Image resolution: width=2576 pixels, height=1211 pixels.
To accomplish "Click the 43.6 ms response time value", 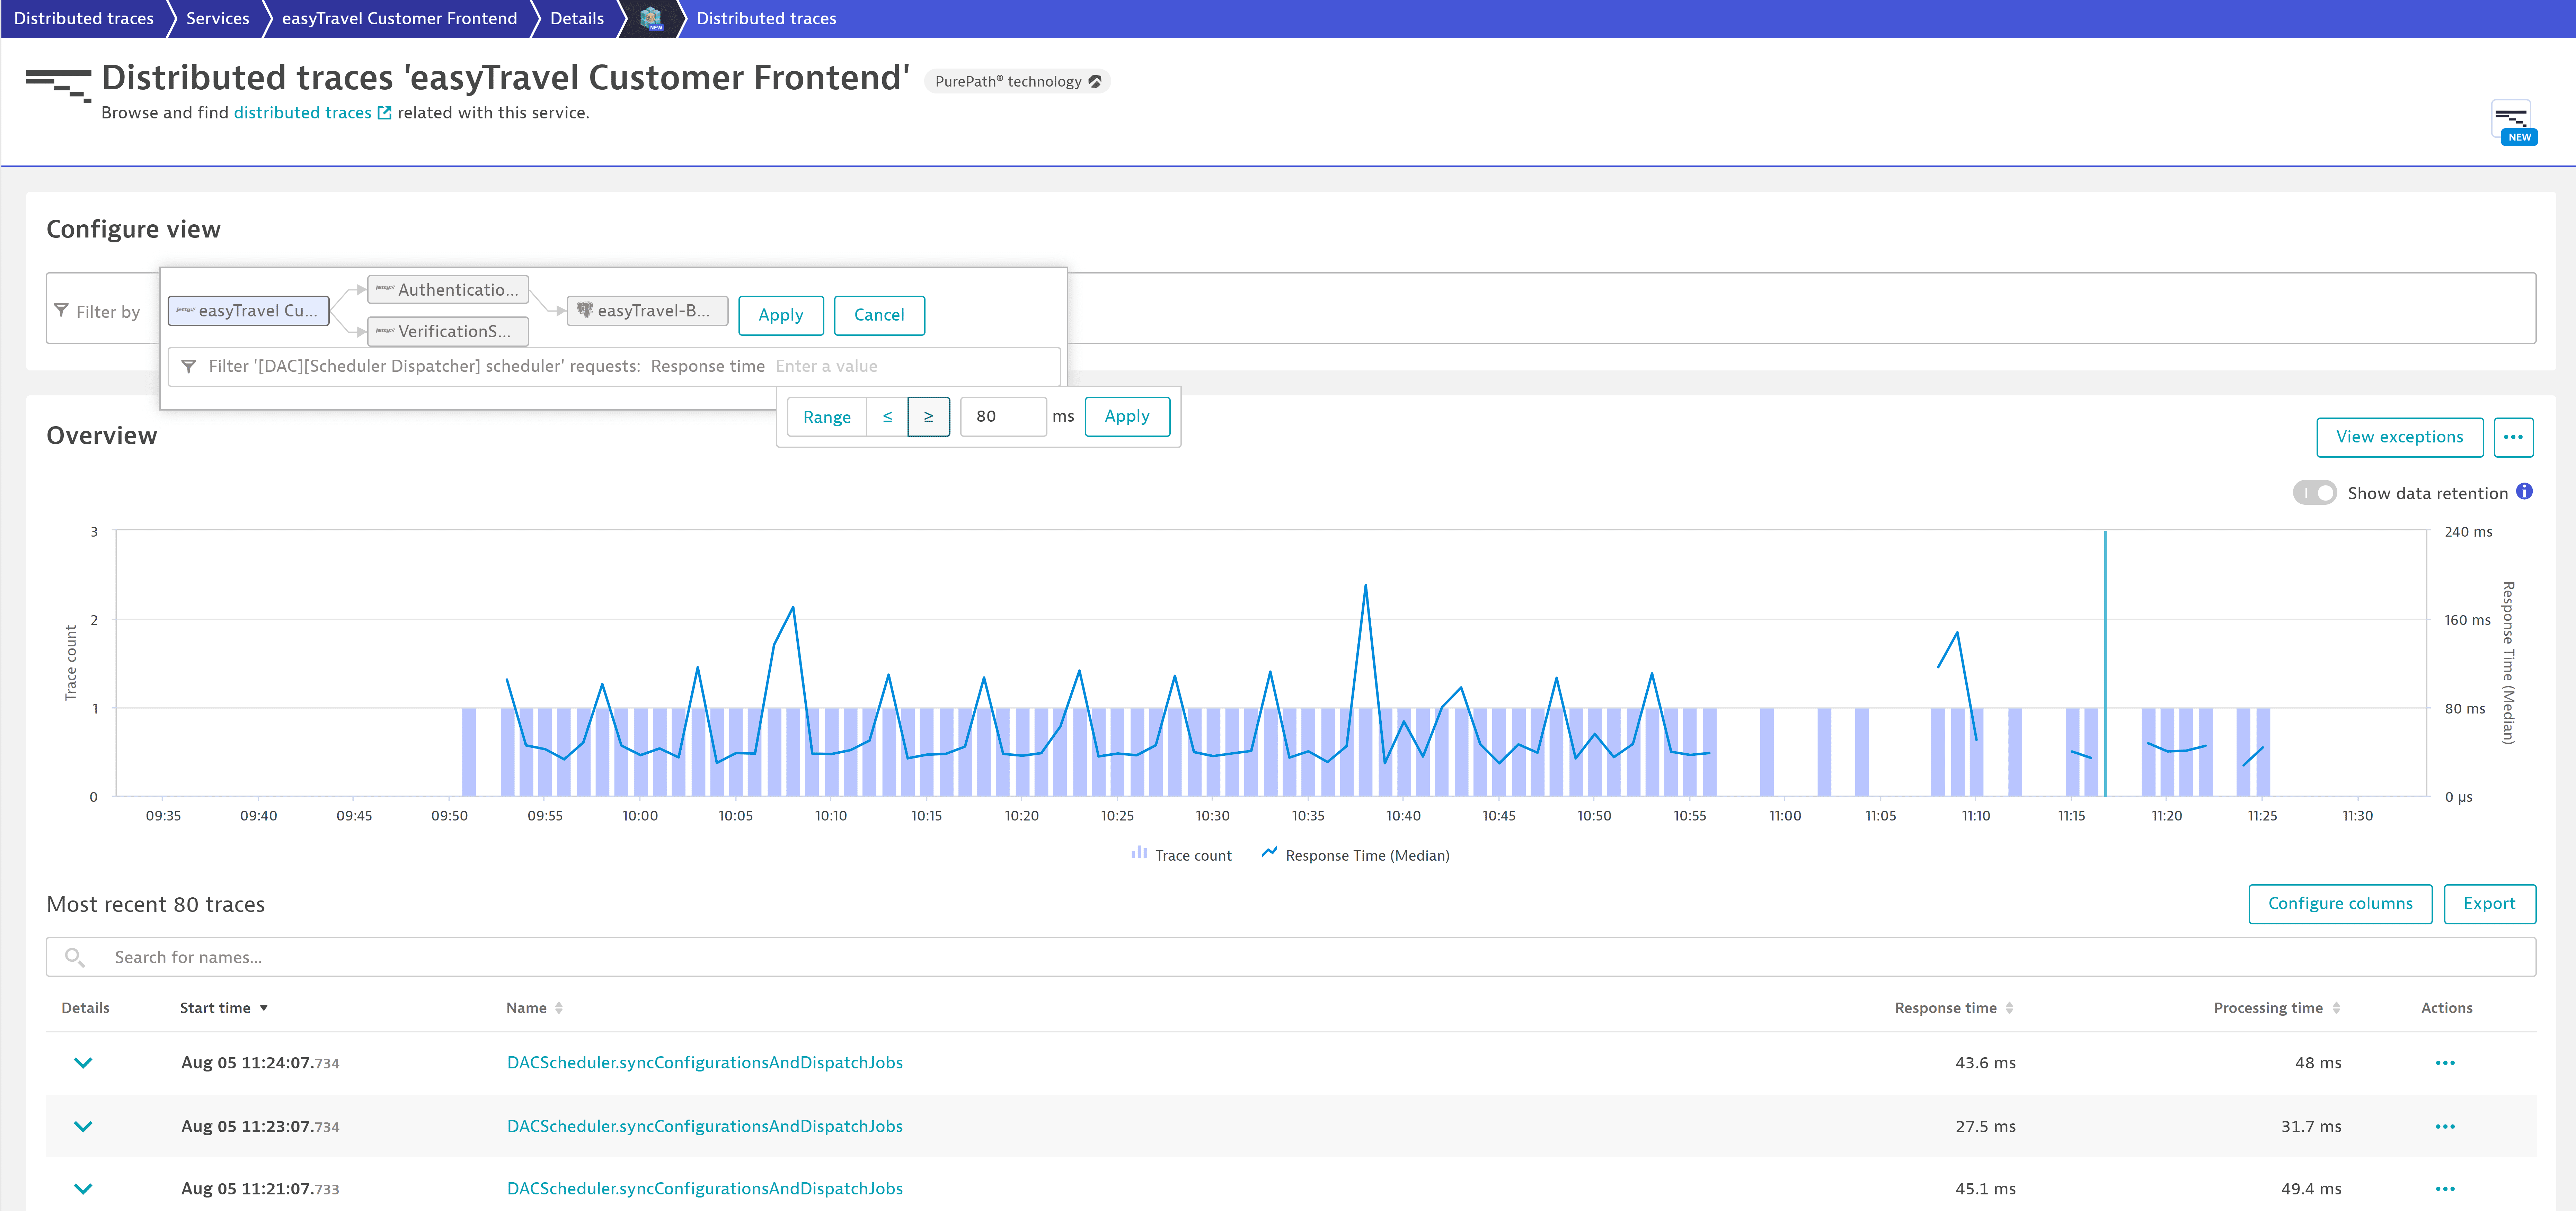I will pos(1985,1063).
